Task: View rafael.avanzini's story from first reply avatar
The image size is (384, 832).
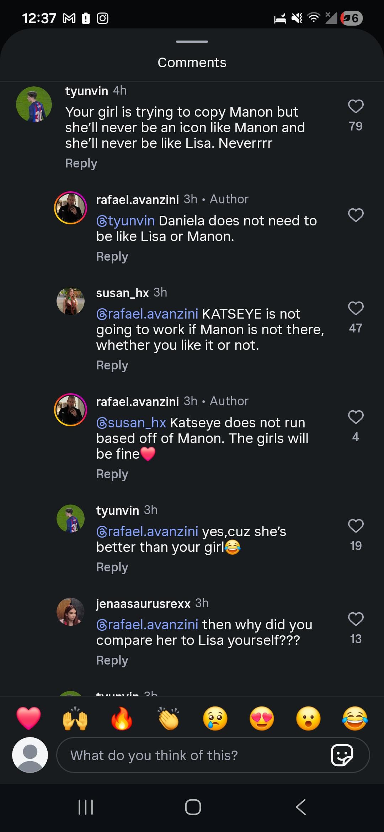Action: click(70, 208)
